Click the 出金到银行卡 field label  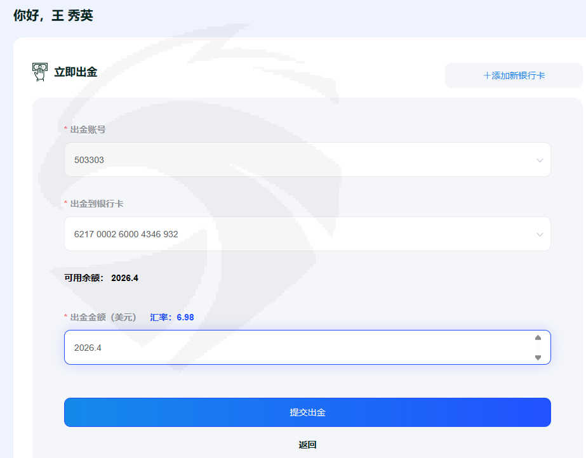pos(97,204)
